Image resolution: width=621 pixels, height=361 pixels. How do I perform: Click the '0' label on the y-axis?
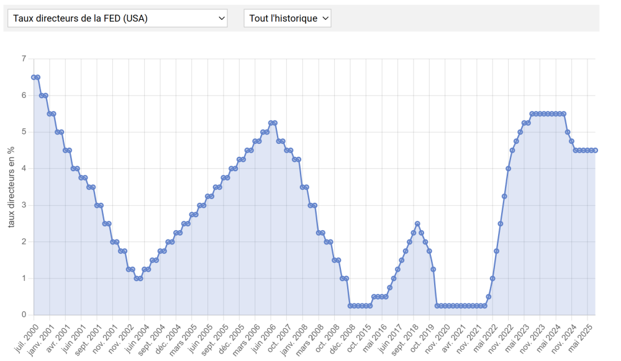[x=24, y=315]
